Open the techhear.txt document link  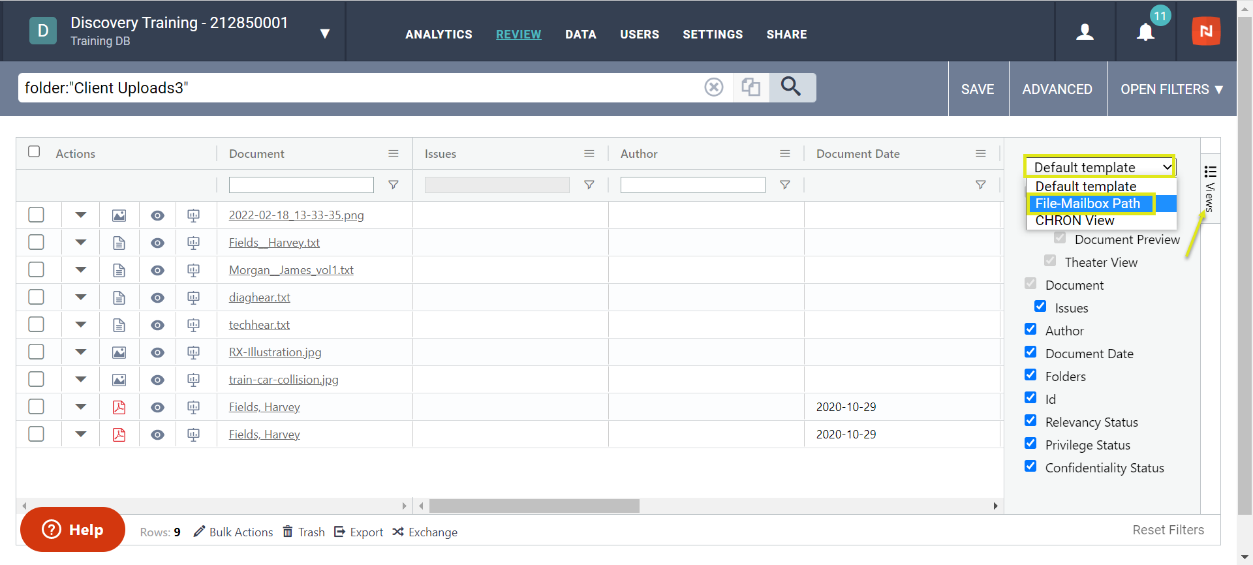[x=259, y=325]
